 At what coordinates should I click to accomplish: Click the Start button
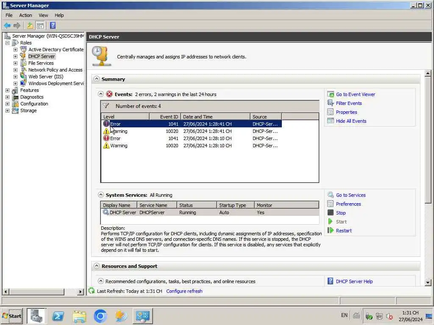click(x=12, y=316)
